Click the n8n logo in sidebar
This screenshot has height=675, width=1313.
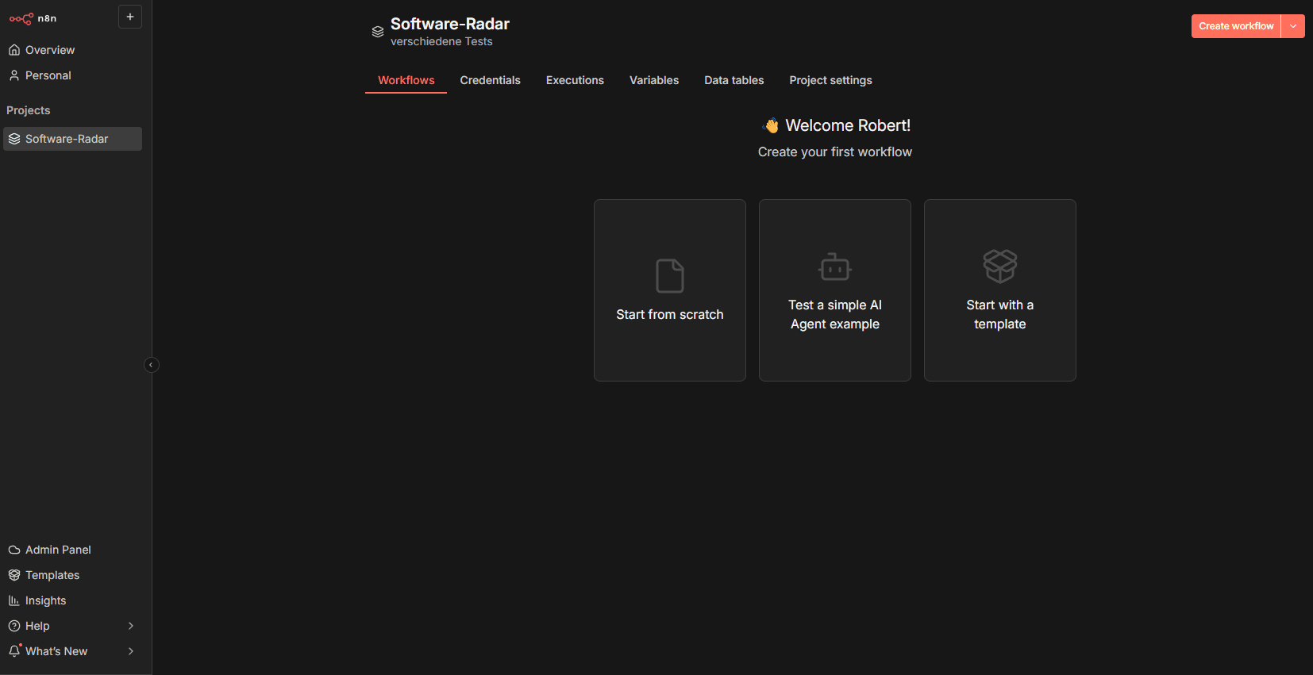(x=33, y=18)
